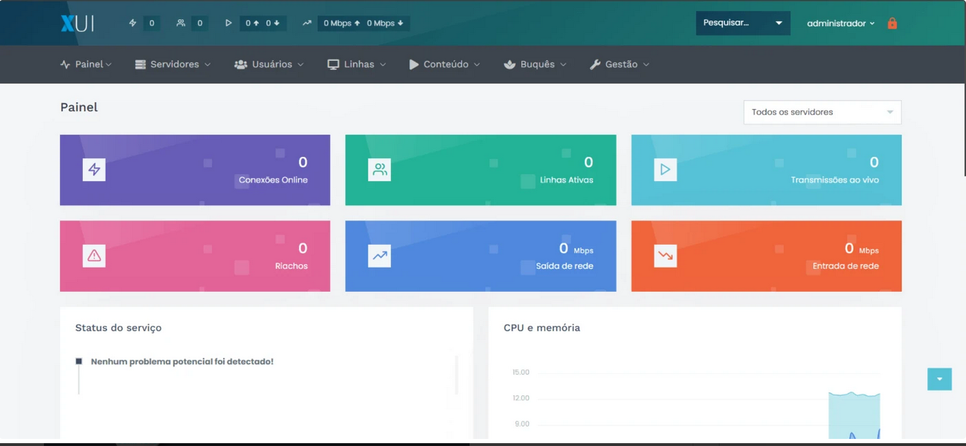966x446 pixels.
Task: Click the falling chart icon on Entrada de rede
Action: coord(665,256)
